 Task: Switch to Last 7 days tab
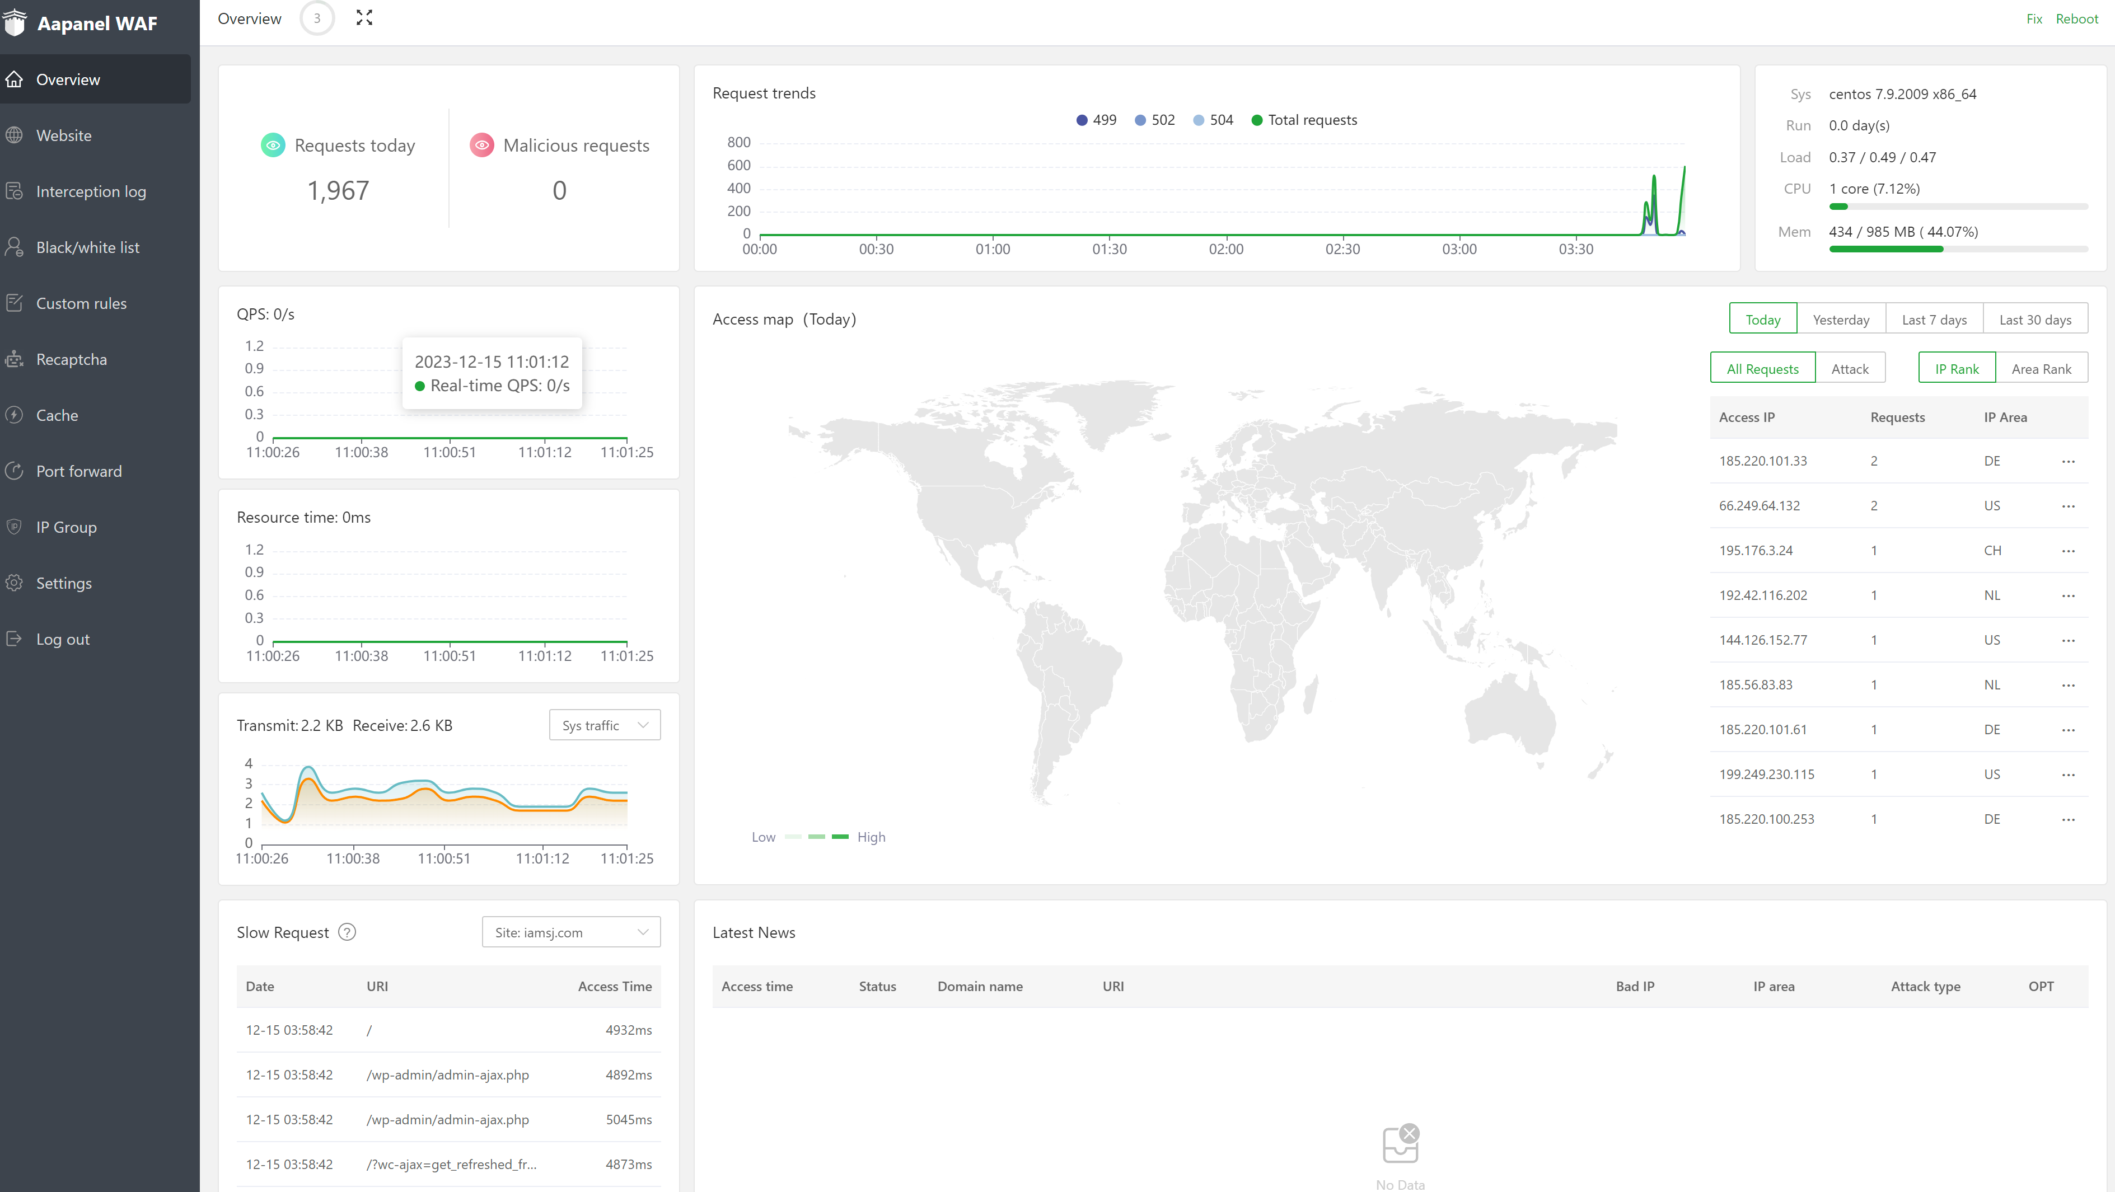pos(1934,320)
